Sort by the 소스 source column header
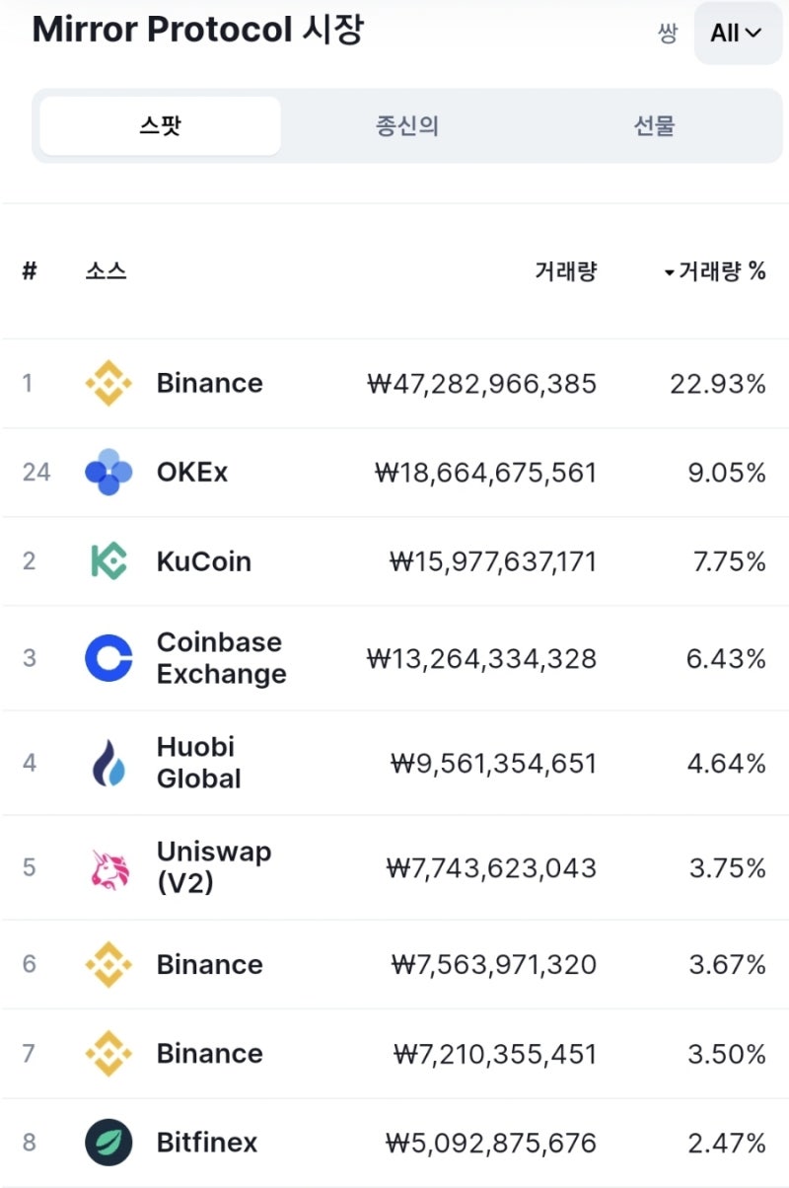The image size is (789, 1188). (x=106, y=271)
